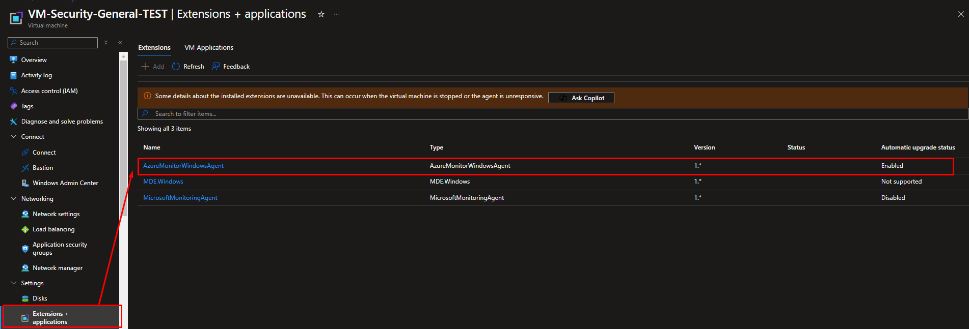Screen dimensions: 969x329
Task: Click the Network settings icon
Action: point(25,214)
